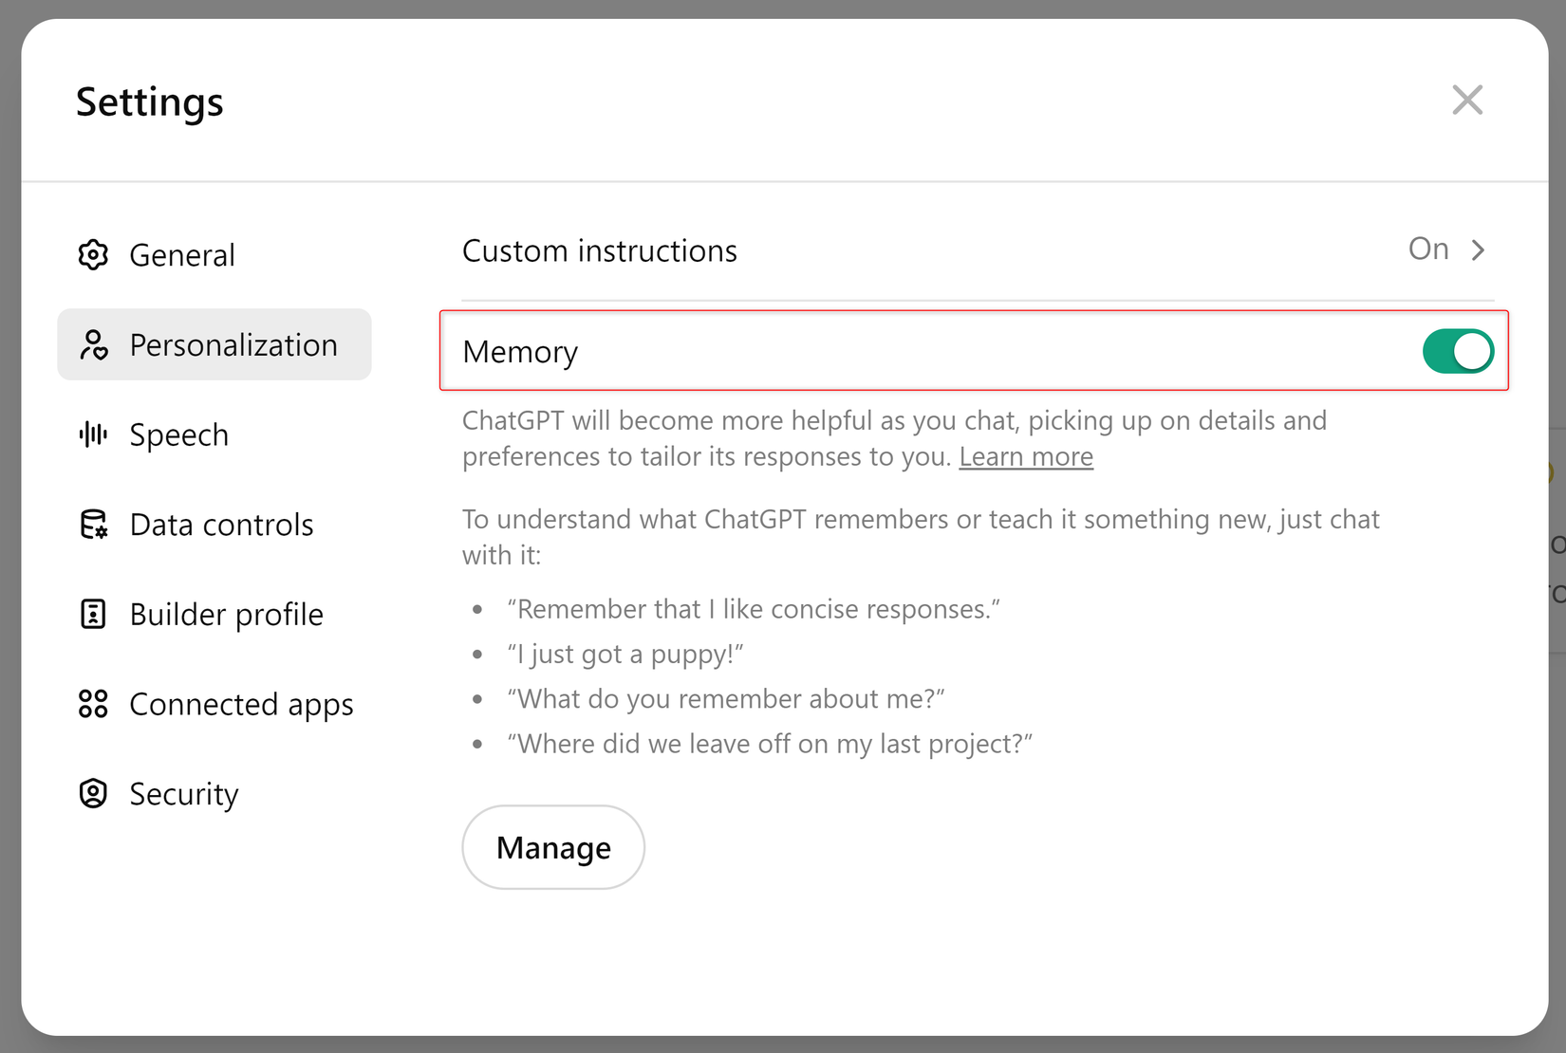Open the Builder profile section
Viewport: 1566px width, 1053px height.
coord(226,614)
